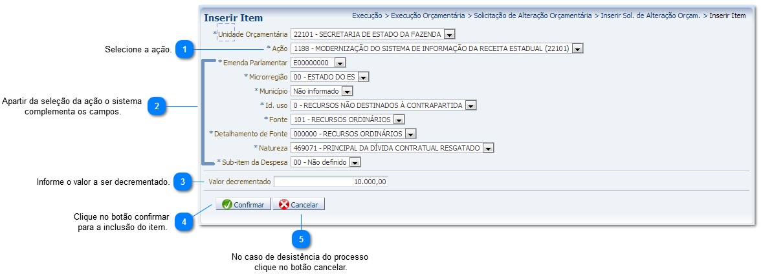Open the Emenda Parlamentar dropdown

(x=340, y=63)
